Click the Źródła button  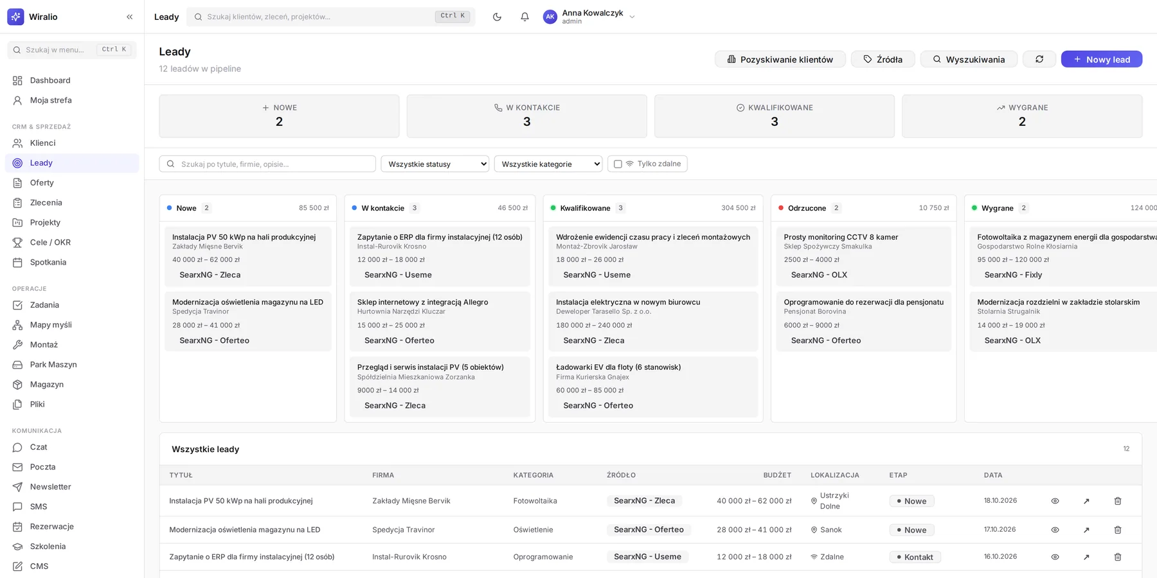(883, 59)
